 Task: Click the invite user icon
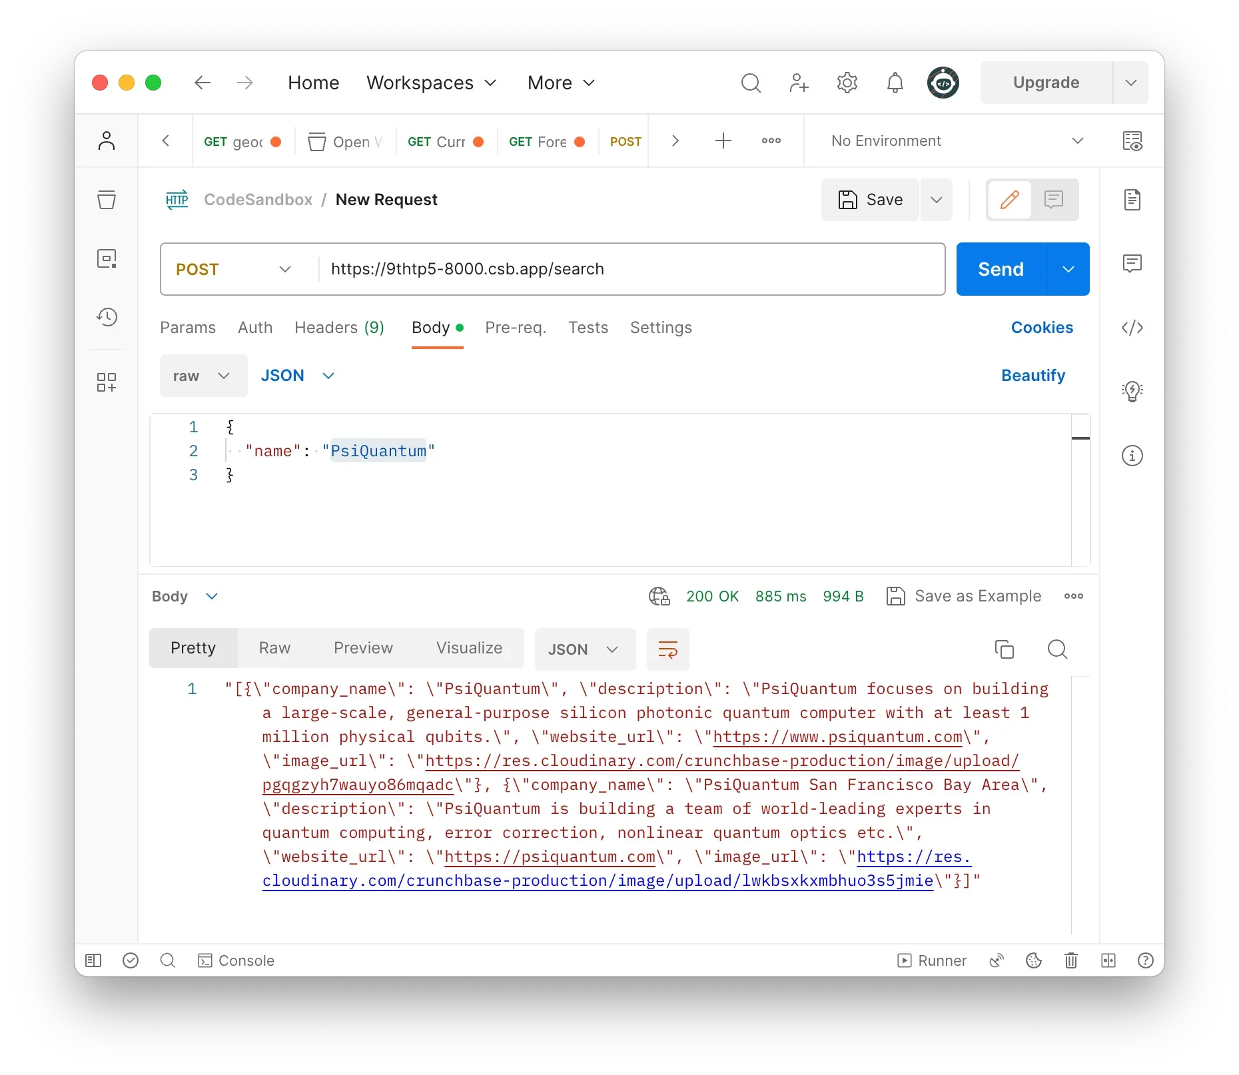[798, 83]
